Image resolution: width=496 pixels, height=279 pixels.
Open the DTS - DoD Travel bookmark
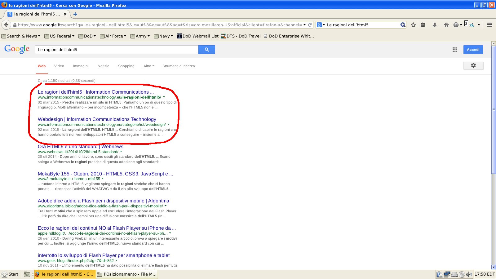click(241, 36)
